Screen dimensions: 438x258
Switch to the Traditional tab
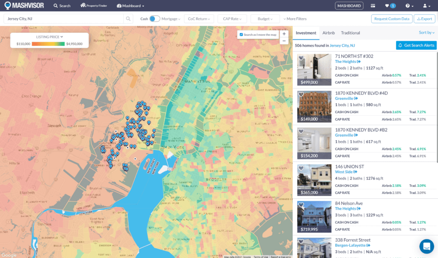click(350, 33)
